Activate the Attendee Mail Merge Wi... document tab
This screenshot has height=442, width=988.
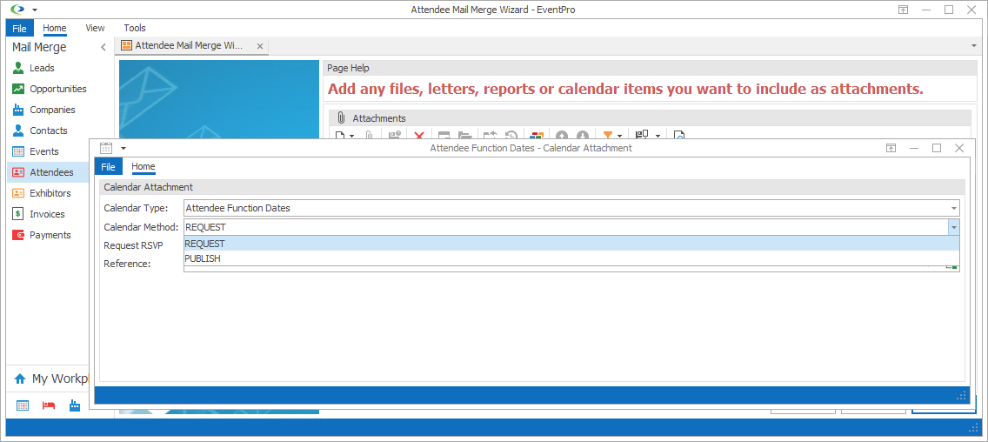pyautogui.click(x=188, y=45)
